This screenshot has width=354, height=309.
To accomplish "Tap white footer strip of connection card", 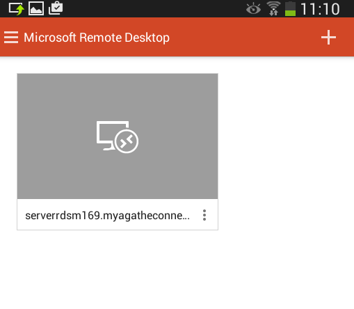I will pyautogui.click(x=118, y=214).
